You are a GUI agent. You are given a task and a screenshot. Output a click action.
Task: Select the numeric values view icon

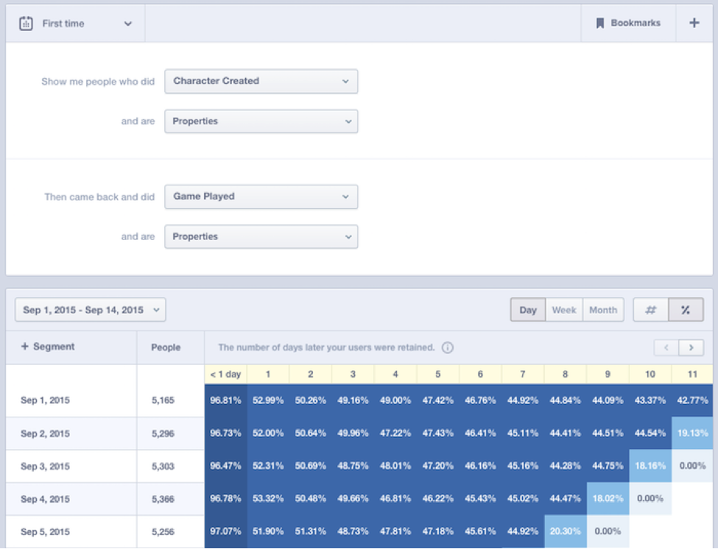[650, 309]
